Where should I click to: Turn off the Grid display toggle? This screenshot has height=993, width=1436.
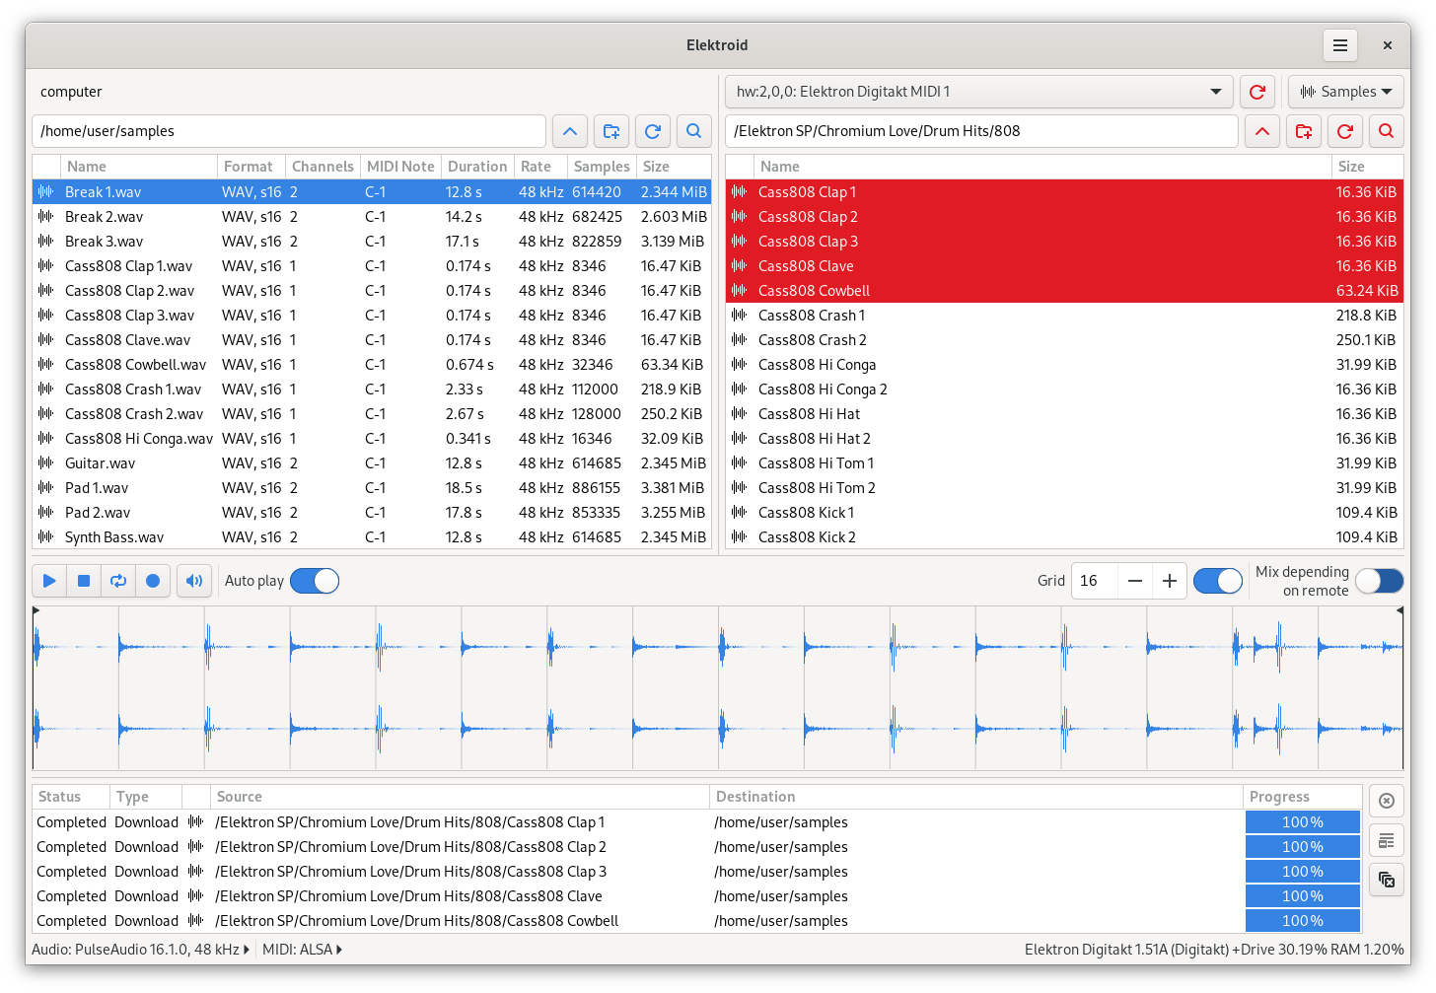[x=1217, y=581]
